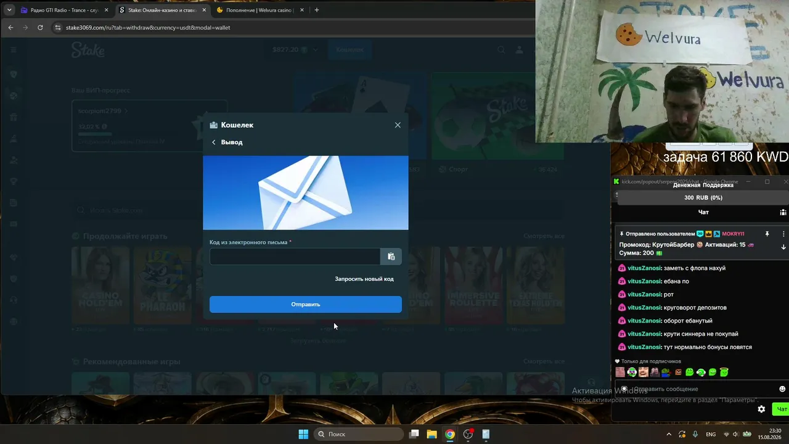Click the Смотреть все link beside Продолжайте играть
The height and width of the screenshot is (444, 789).
[x=544, y=236]
